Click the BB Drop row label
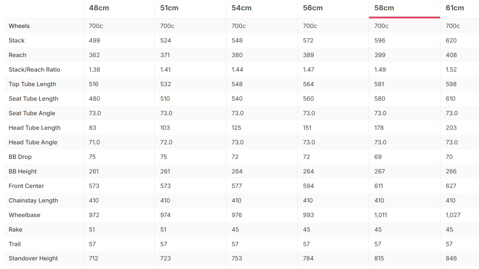The height and width of the screenshot is (269, 479). pos(20,157)
